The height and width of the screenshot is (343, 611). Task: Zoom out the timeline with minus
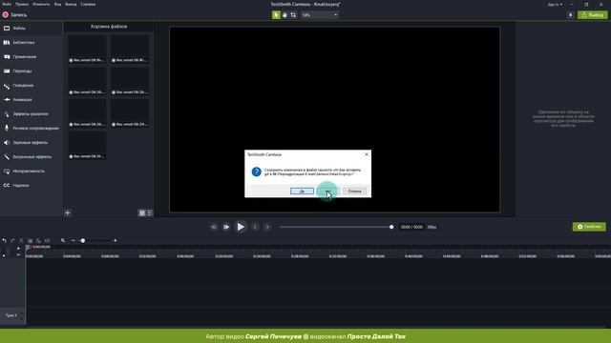(x=73, y=241)
